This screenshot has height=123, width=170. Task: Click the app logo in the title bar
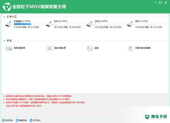(7, 7)
